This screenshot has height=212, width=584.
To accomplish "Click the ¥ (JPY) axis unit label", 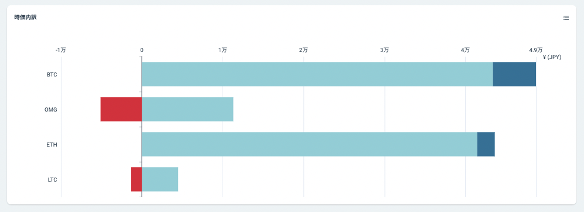I will tap(552, 57).
